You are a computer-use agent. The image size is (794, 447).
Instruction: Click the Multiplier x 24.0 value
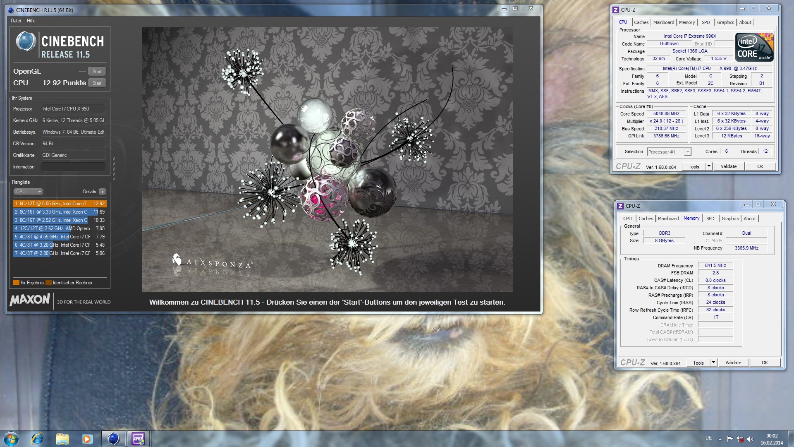[x=666, y=121]
